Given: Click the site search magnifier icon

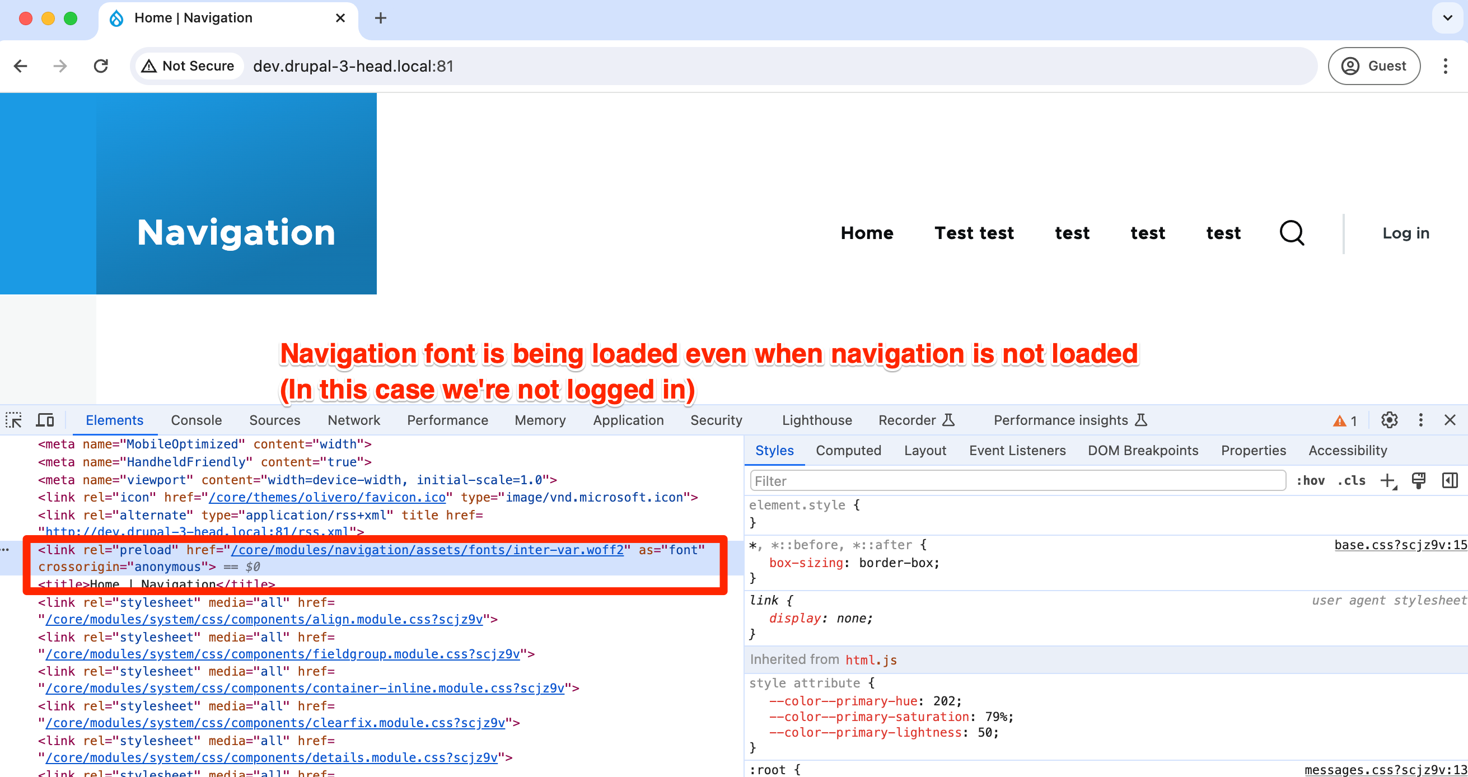Looking at the screenshot, I should [1291, 233].
